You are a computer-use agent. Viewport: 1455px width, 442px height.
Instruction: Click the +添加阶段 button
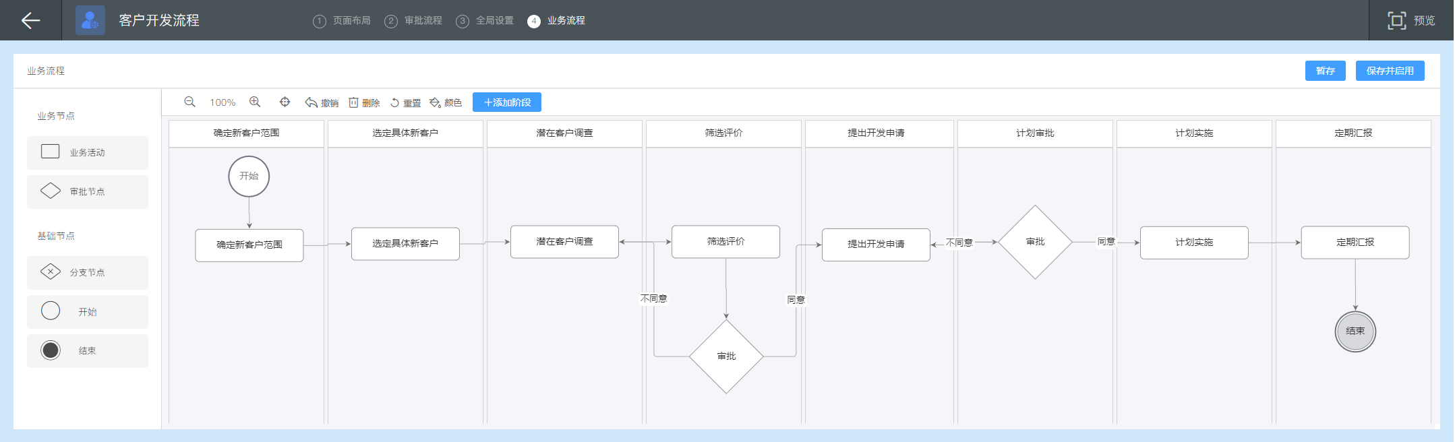pos(507,102)
